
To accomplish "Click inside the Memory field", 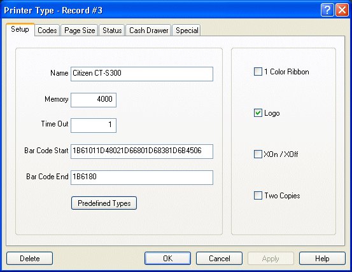I will pos(94,100).
